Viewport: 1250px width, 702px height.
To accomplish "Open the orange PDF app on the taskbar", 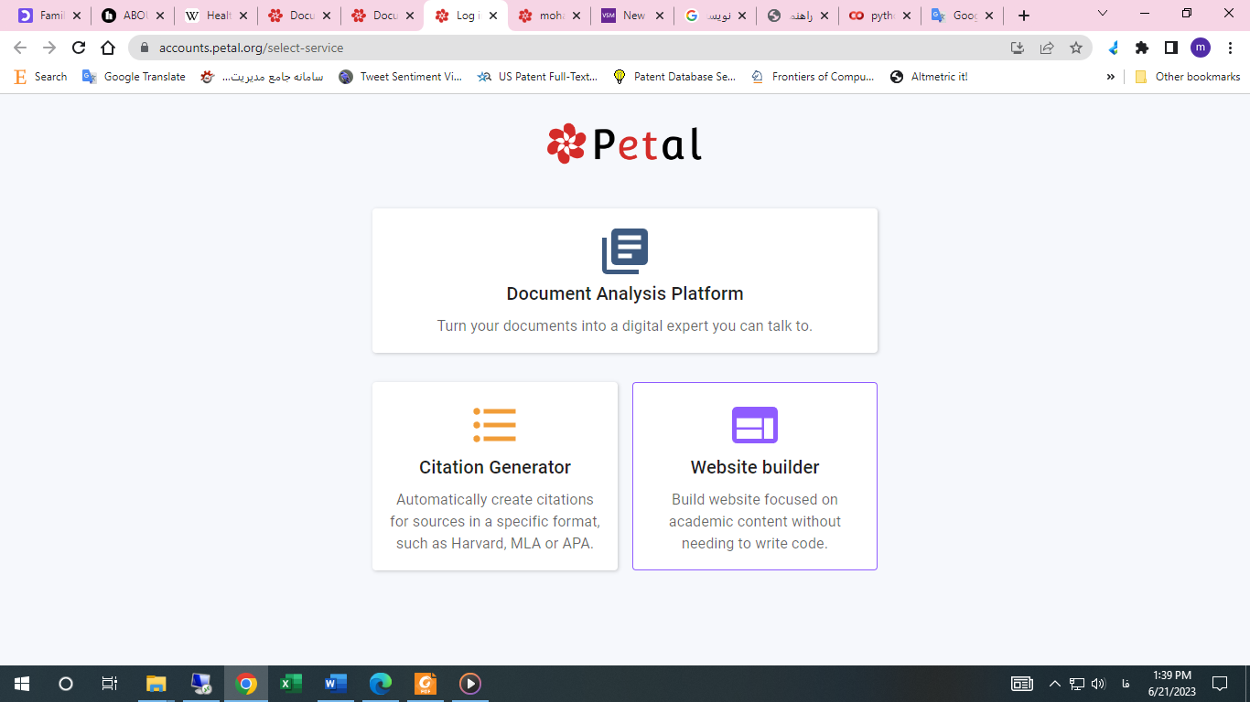I will pyautogui.click(x=425, y=683).
